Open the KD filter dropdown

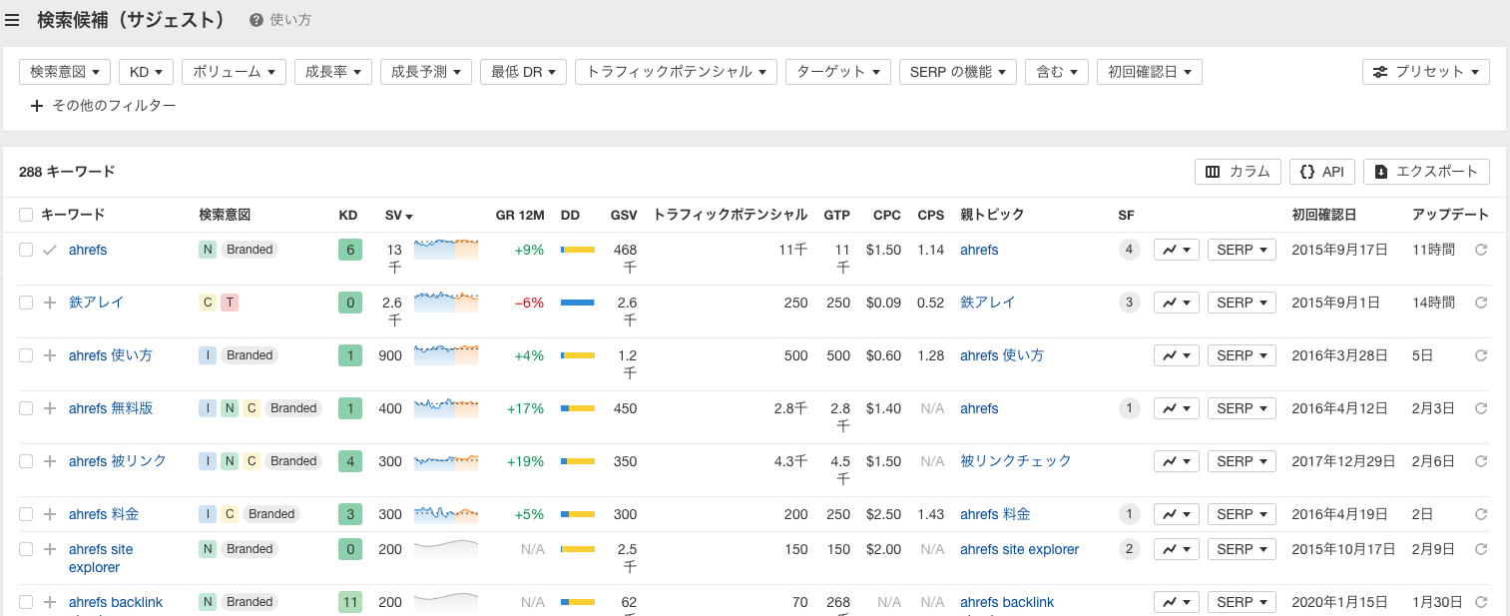tap(146, 71)
